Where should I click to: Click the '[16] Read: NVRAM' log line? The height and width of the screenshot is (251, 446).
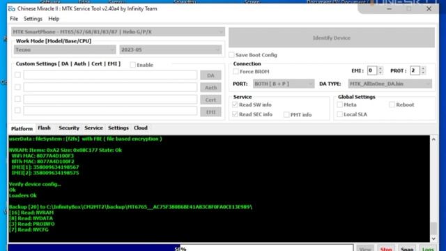click(31, 213)
